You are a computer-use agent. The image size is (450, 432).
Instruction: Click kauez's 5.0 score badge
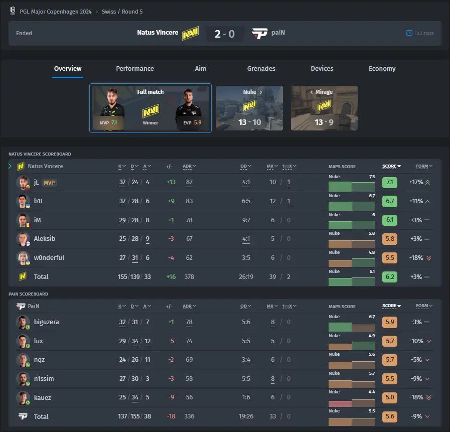pos(390,397)
